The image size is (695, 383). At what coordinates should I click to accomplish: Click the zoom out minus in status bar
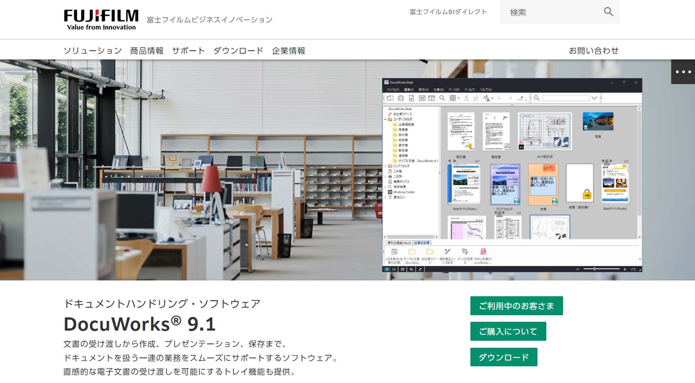point(578,269)
